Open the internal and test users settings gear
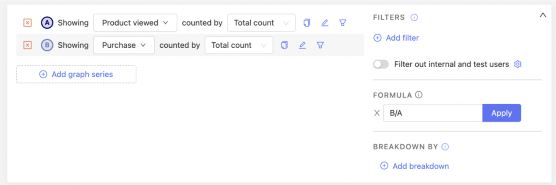Image resolution: width=556 pixels, height=185 pixels. click(x=517, y=64)
